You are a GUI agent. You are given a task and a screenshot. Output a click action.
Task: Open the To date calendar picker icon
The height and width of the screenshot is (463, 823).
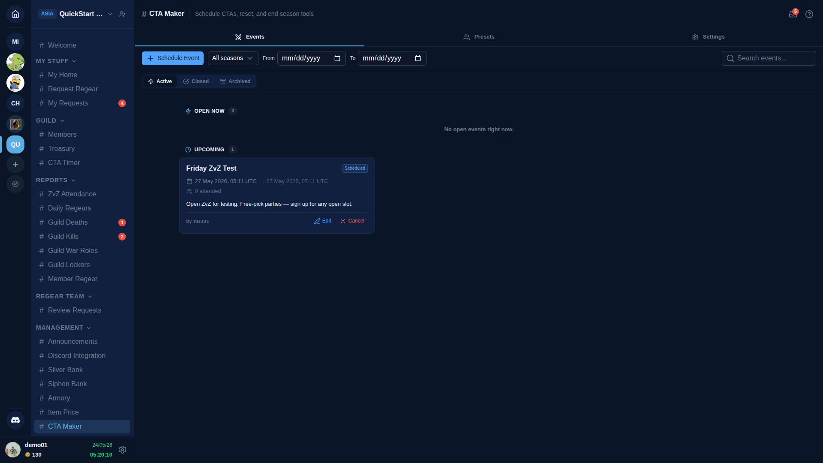418,58
